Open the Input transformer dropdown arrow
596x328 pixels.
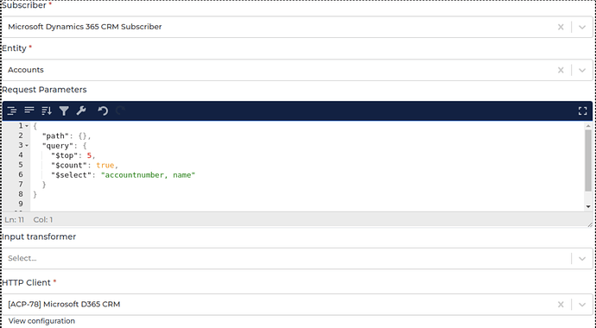(582, 259)
